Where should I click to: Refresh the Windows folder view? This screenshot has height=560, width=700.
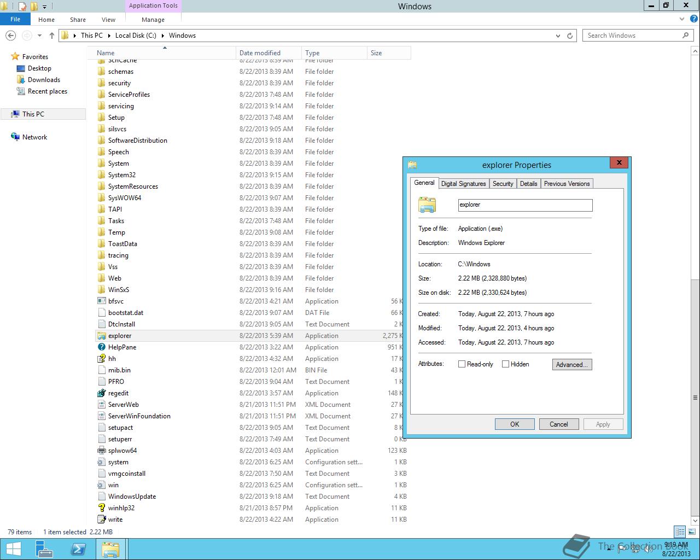coord(570,36)
